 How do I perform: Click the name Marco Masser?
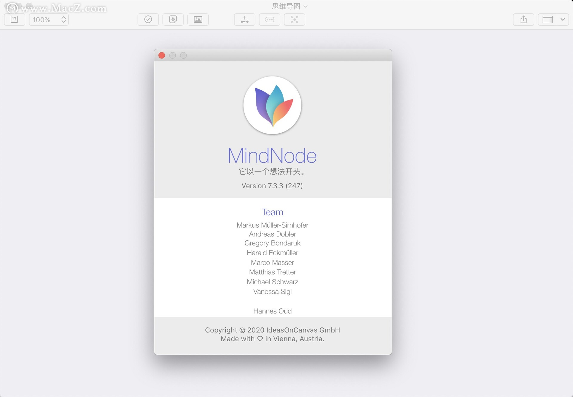point(272,262)
